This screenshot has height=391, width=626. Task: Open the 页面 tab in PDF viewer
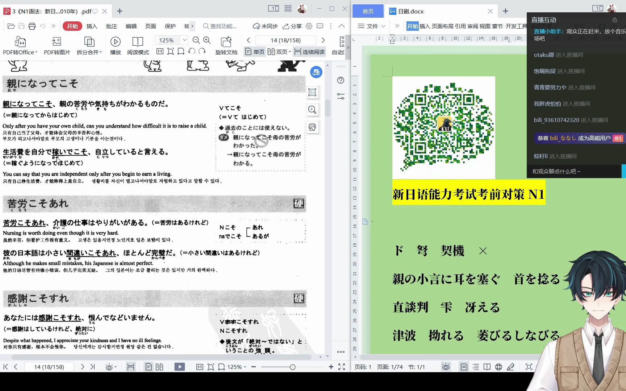coord(151,26)
